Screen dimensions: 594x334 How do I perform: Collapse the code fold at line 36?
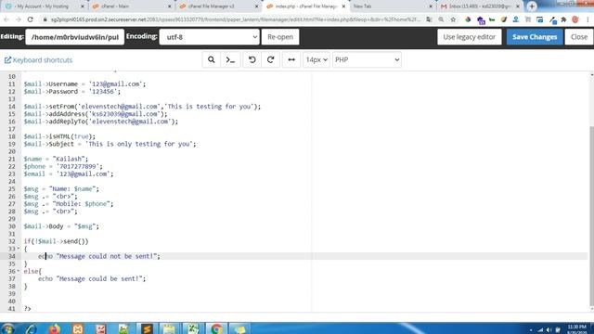19,271
